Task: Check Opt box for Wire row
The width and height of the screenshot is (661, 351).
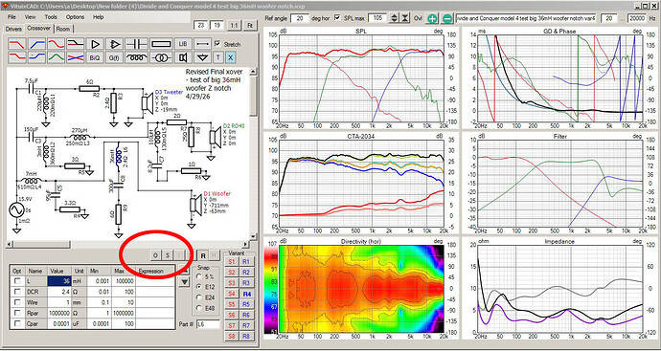Action: pos(17,302)
